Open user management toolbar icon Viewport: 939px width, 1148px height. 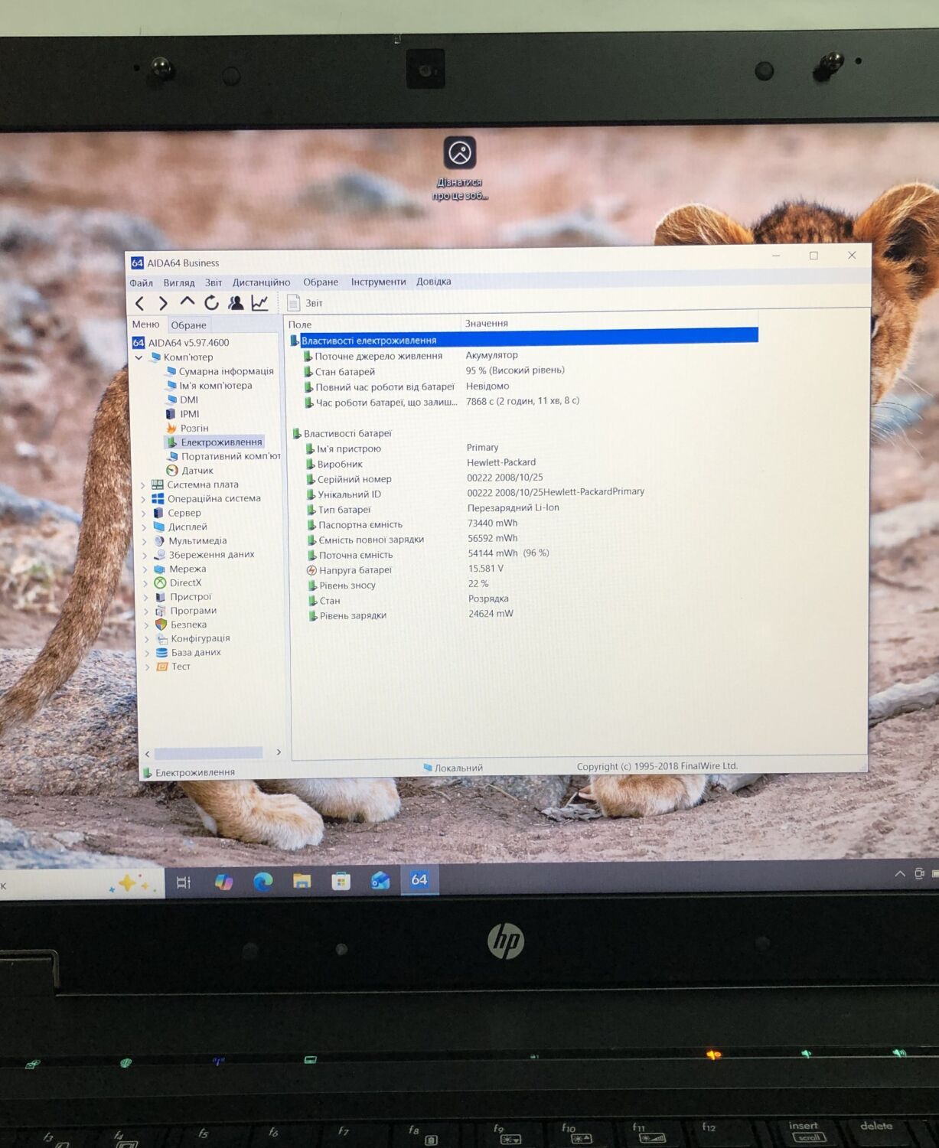pos(236,303)
